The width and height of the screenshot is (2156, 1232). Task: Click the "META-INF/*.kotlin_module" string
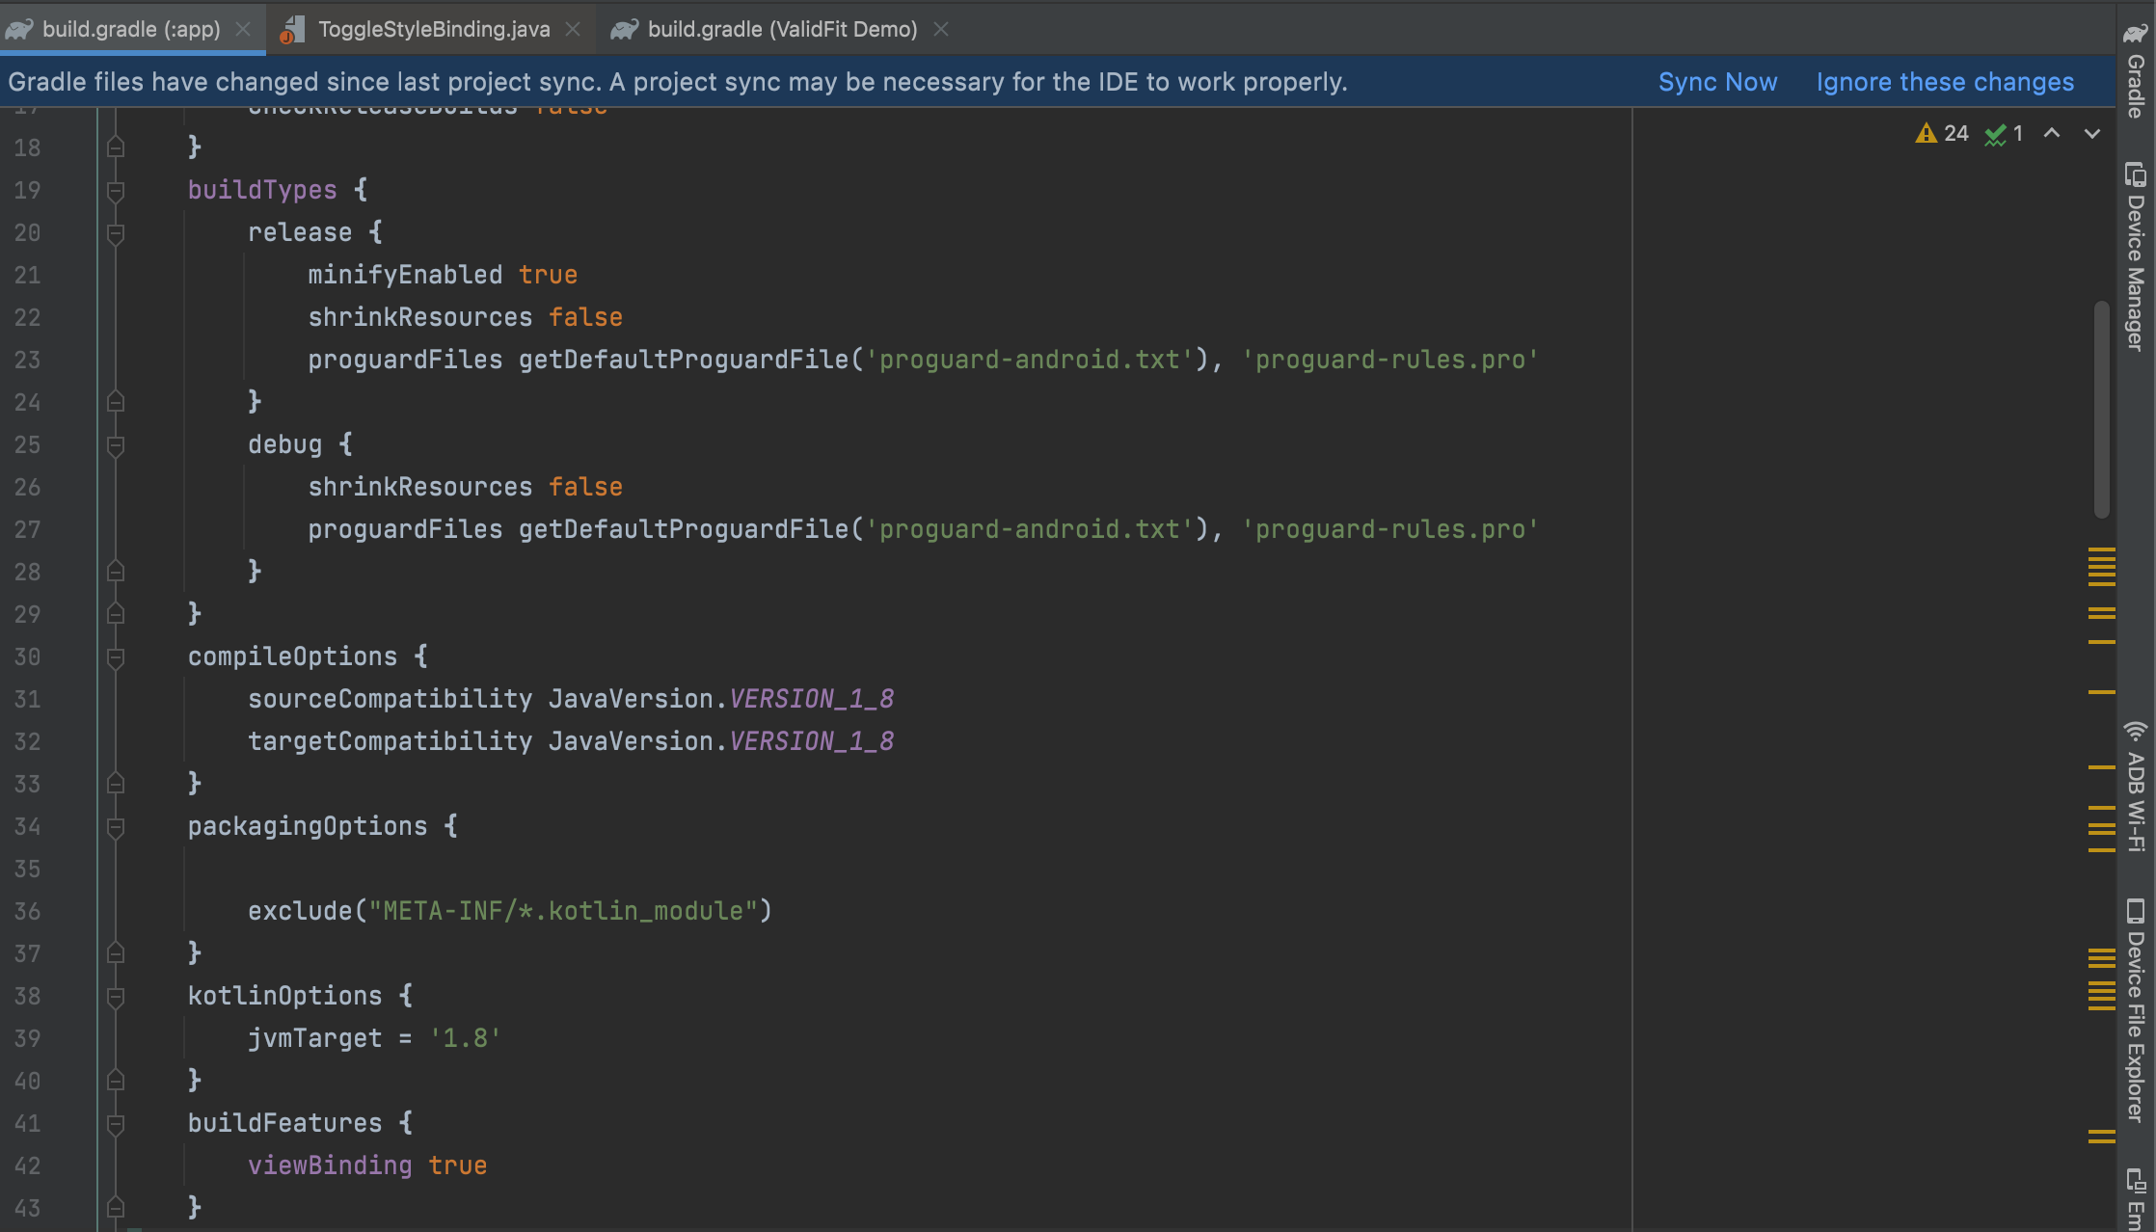pos(563,911)
